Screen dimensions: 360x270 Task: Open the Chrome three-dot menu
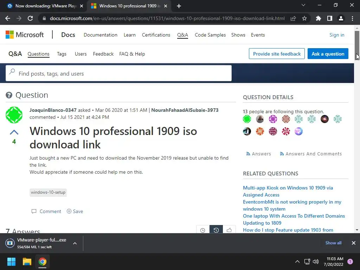tap(352, 18)
